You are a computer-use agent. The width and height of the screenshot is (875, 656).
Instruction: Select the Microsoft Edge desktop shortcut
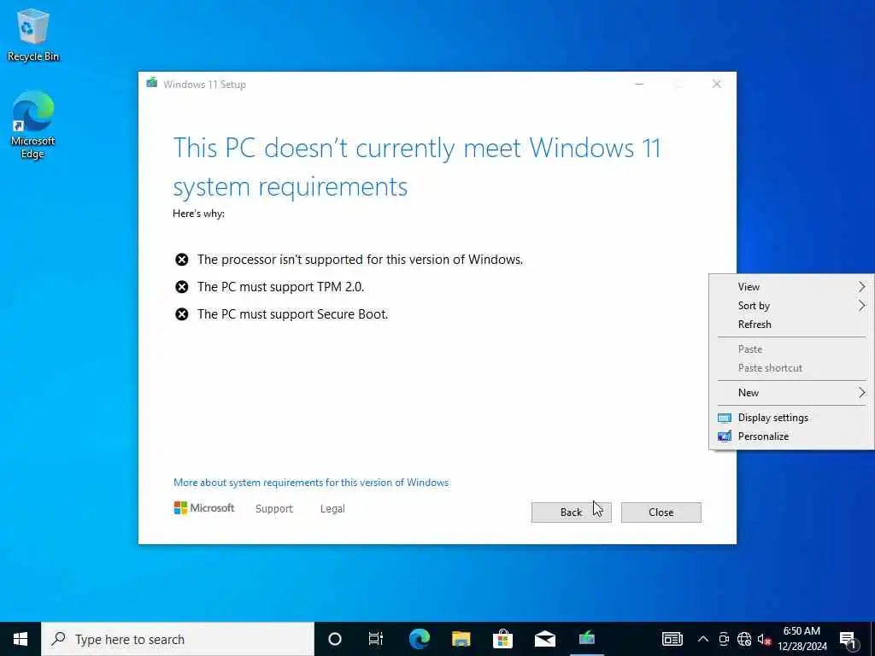33,125
